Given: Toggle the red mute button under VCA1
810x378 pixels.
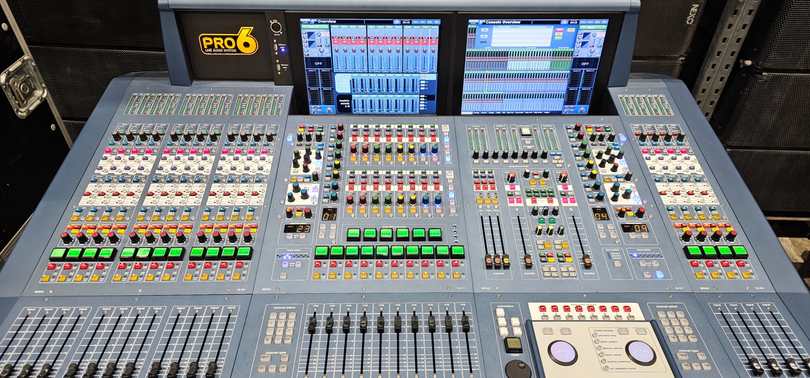Looking at the screenshot, I should tap(317, 264).
